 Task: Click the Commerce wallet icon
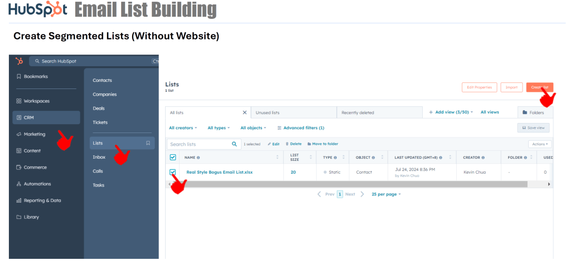tap(18, 168)
